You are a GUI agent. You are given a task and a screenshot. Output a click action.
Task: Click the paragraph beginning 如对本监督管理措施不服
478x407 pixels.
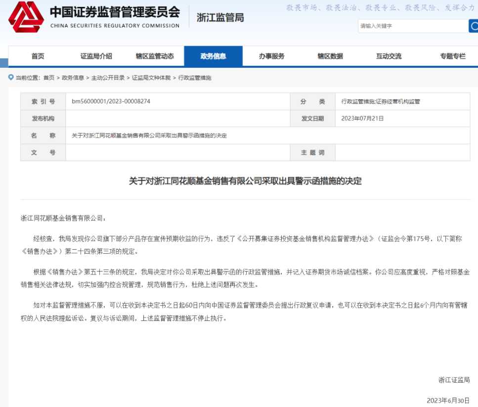pos(245,312)
